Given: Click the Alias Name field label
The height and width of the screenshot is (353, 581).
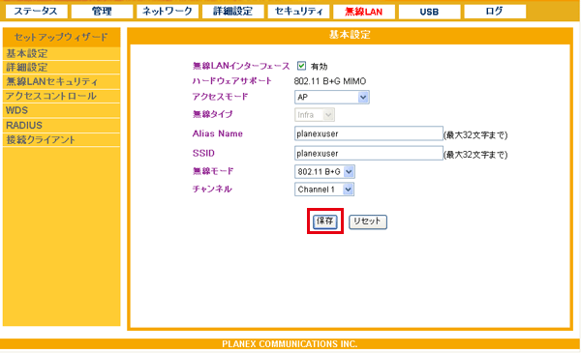Looking at the screenshot, I should pyautogui.click(x=218, y=133).
